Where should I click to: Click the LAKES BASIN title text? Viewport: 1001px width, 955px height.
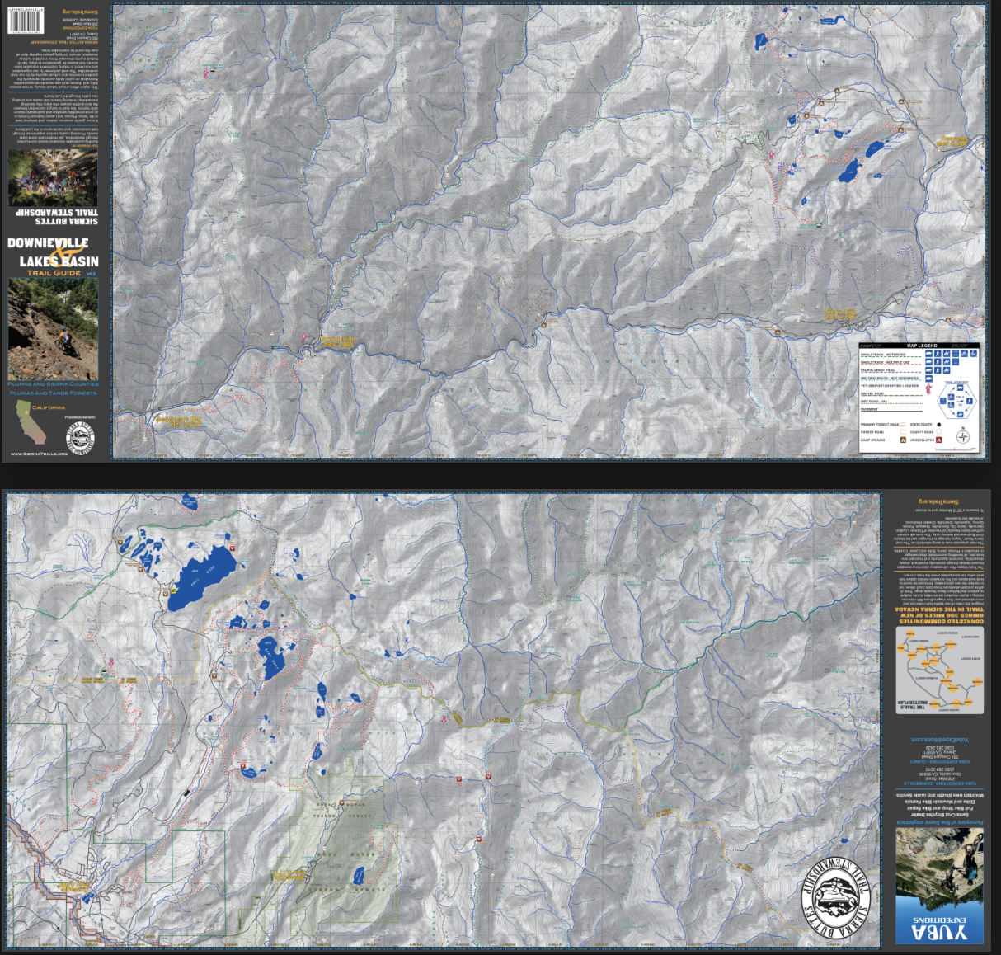(x=59, y=261)
